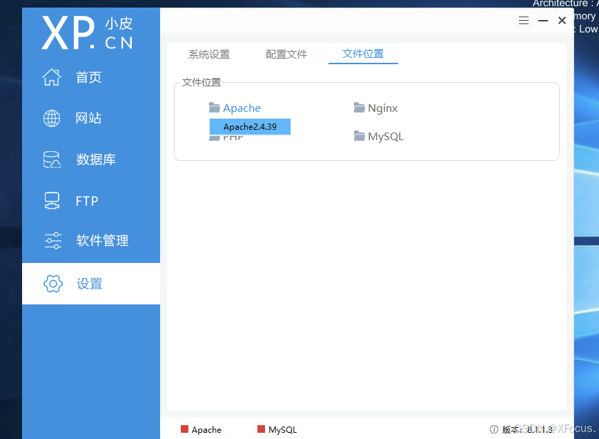
Task: Go to the 网站 section
Action: 88,118
